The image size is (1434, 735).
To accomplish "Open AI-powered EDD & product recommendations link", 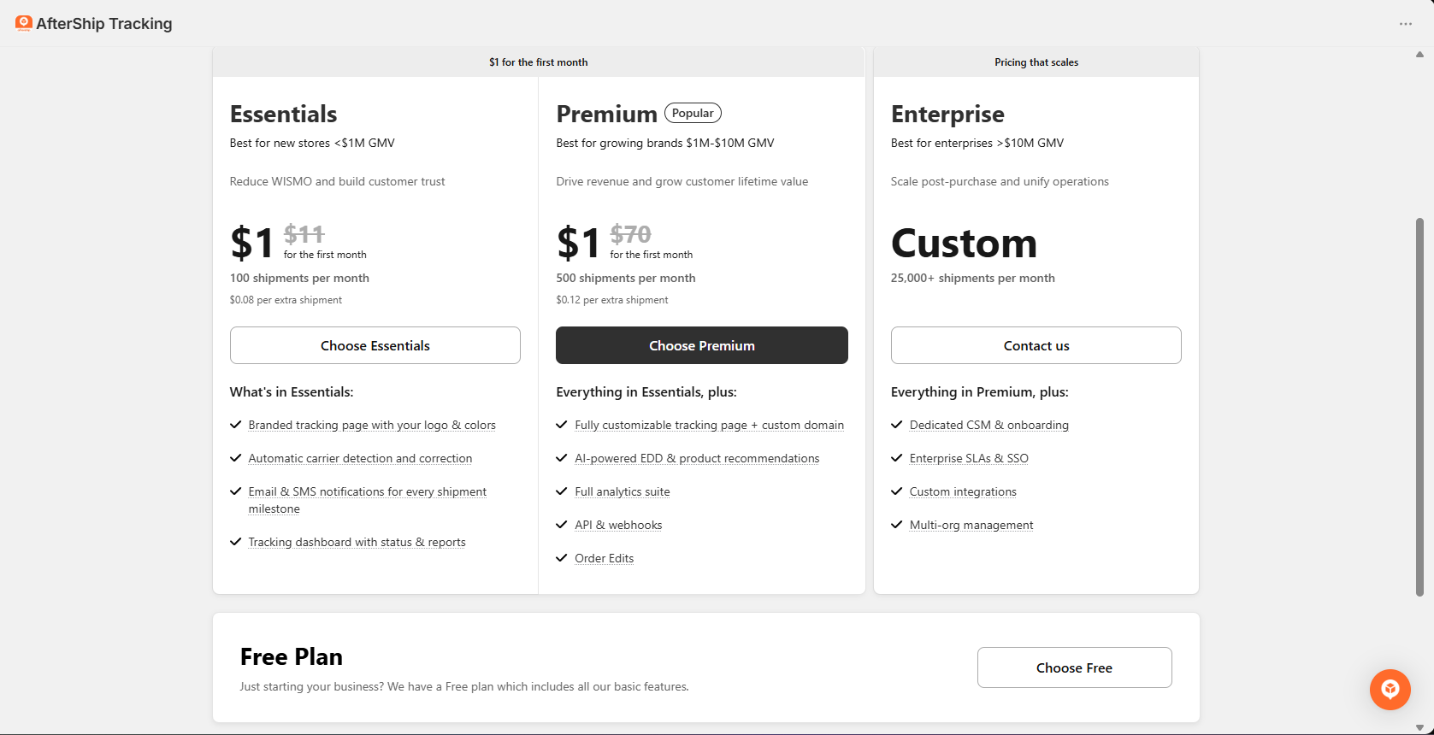I will 697,458.
